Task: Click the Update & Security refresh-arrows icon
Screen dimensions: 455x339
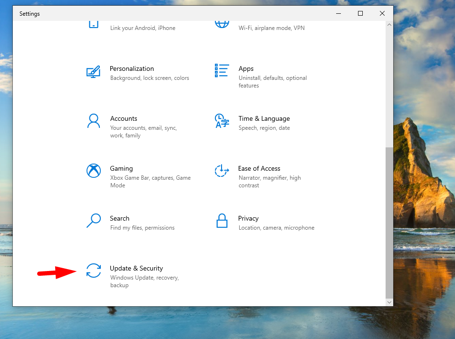Action: (93, 271)
